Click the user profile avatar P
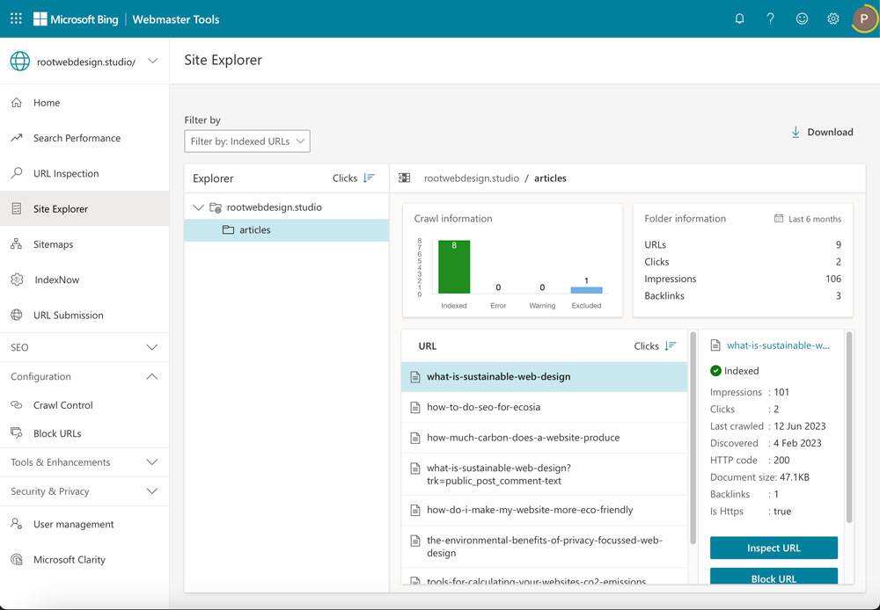The image size is (880, 610). [864, 18]
